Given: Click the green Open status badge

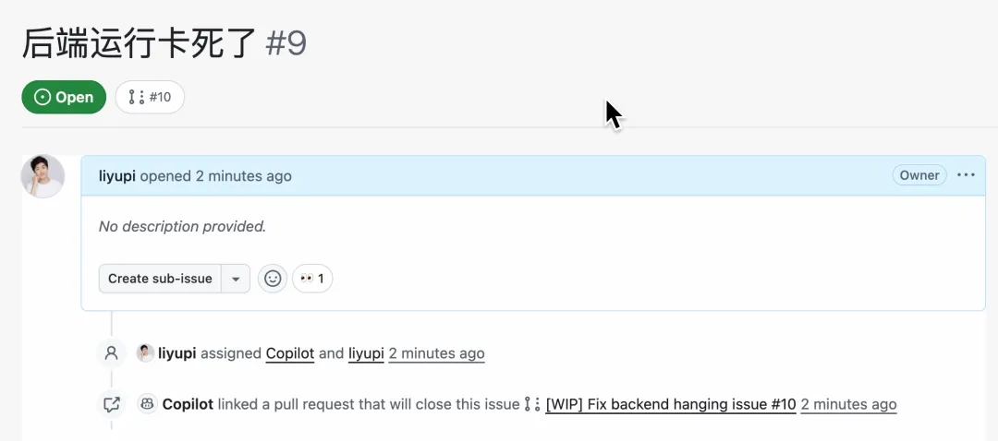Looking at the screenshot, I should click(64, 97).
